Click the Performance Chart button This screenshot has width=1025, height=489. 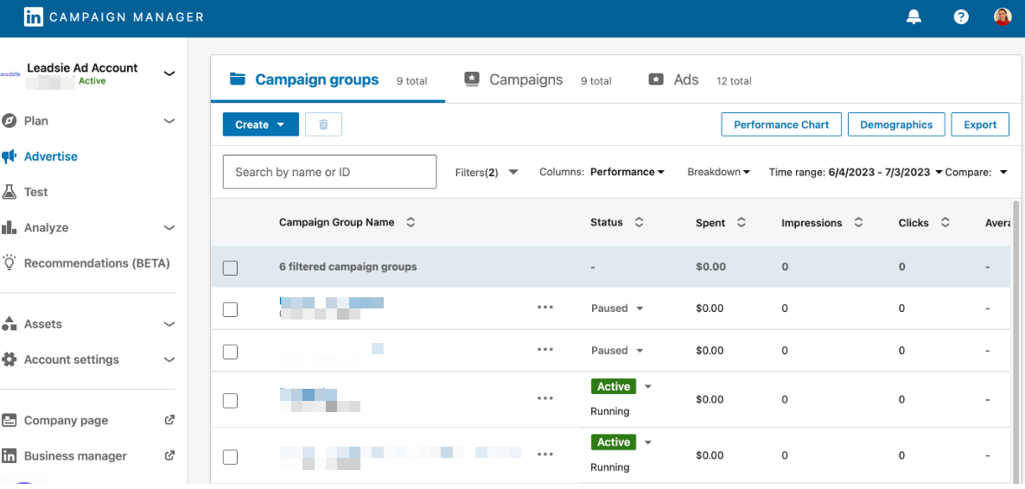(781, 124)
